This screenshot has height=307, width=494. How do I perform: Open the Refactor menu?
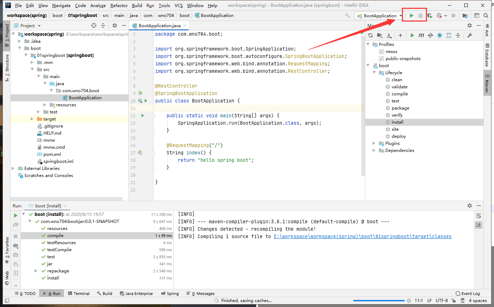tap(119, 5)
